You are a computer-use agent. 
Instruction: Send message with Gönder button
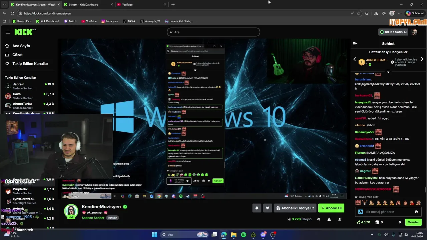(x=413, y=222)
